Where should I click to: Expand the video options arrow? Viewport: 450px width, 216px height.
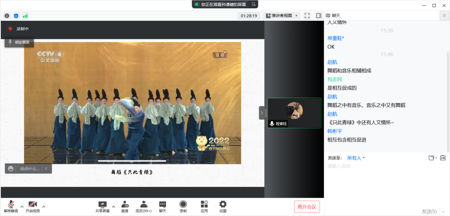(x=44, y=206)
